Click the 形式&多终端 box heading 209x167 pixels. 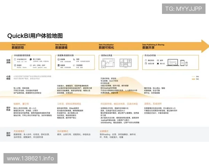[150, 55]
